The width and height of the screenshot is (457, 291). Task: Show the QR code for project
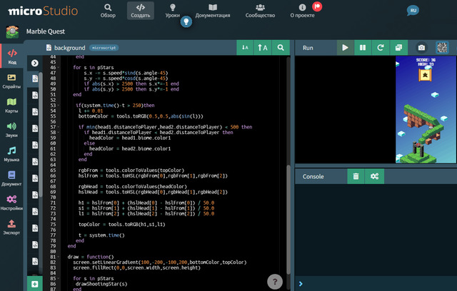pyautogui.click(x=442, y=48)
